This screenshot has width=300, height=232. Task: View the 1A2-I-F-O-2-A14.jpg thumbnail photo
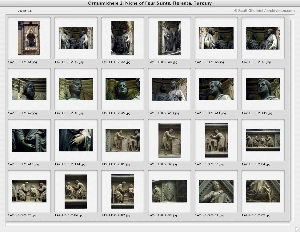click(76, 140)
